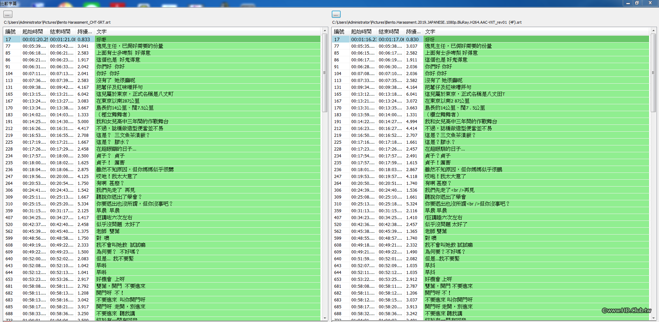This screenshot has height=322, width=659.
Task: Click the left panel scrollbar thumb
Action: (325, 73)
